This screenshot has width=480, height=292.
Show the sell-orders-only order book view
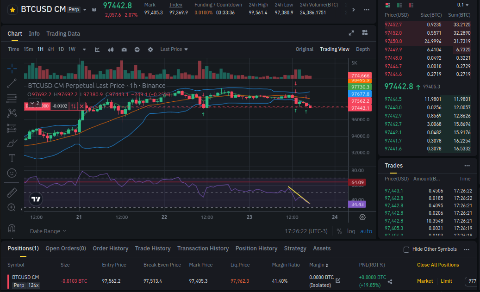tap(411, 5)
